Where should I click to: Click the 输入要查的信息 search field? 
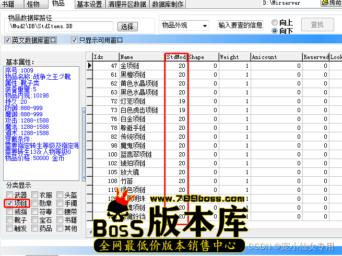[240, 25]
